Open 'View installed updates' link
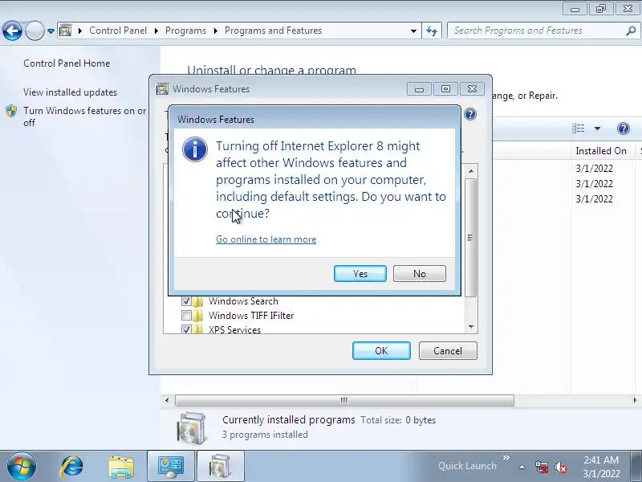 pyautogui.click(x=70, y=92)
